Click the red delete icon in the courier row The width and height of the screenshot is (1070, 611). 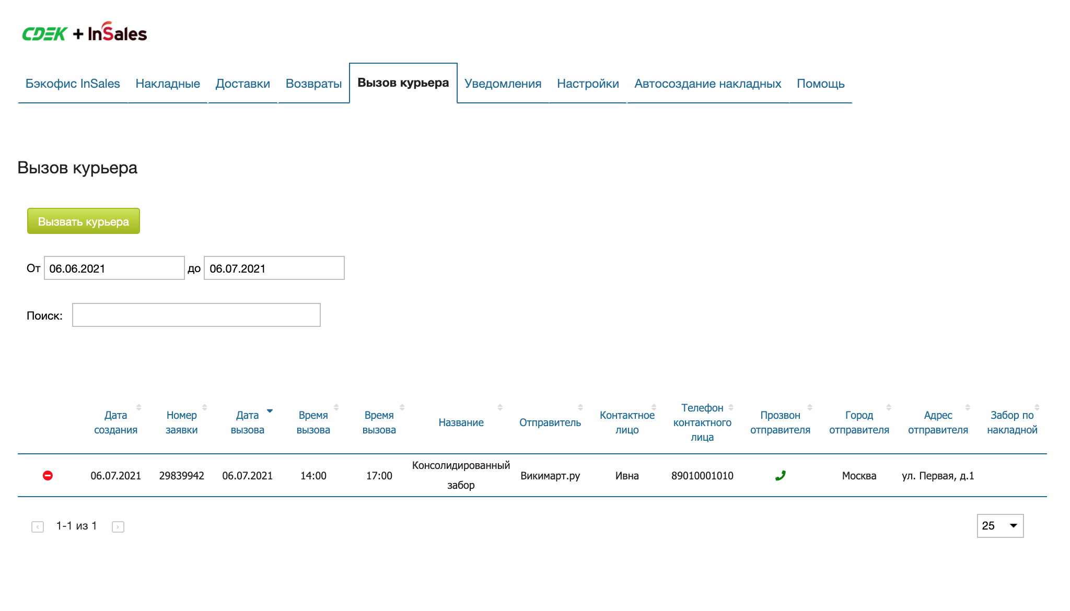tap(48, 475)
